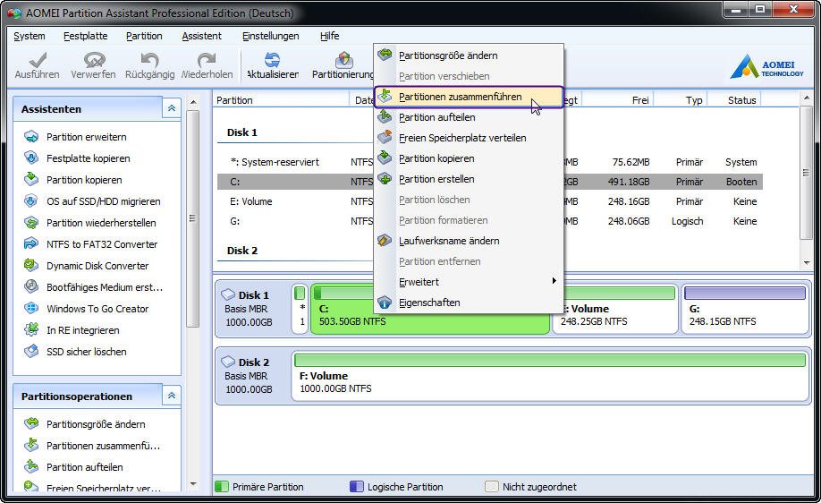Click Partition aufteilen icon in context menu
The width and height of the screenshot is (821, 503).
tap(385, 116)
